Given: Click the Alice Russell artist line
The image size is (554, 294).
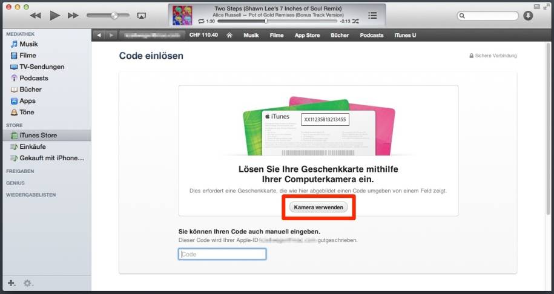Looking at the screenshot, I should (278, 15).
